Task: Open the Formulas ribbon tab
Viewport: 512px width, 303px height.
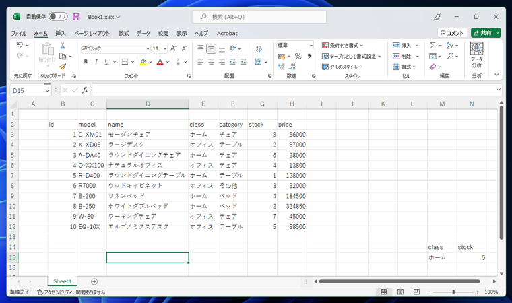Action: click(124, 33)
